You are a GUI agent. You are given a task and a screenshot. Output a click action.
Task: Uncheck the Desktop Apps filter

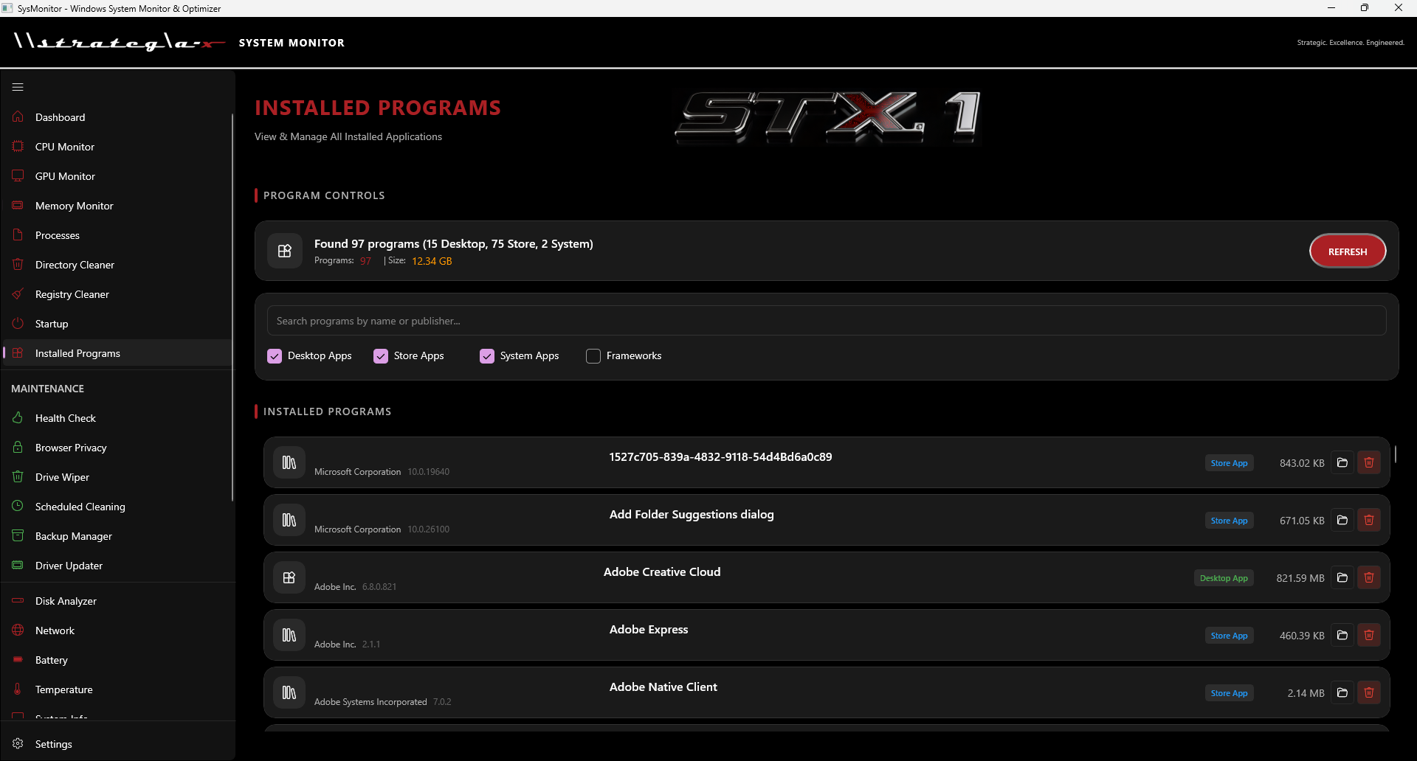pyautogui.click(x=274, y=355)
